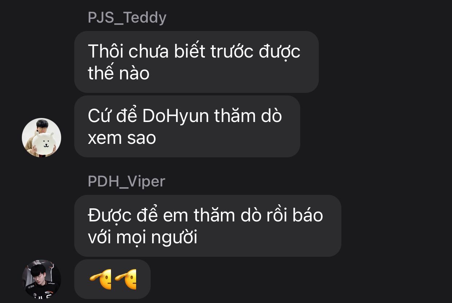The height and width of the screenshot is (303, 452).
Task: Click the word "Được" starting Viper's message
Action: coord(109,216)
